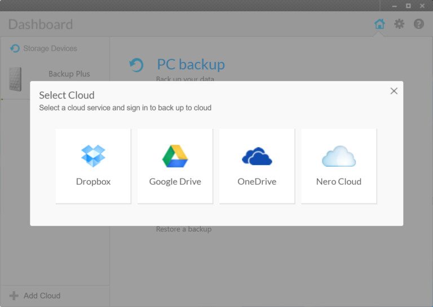Click the Storage Devices label
The image size is (433, 307).
(50, 48)
